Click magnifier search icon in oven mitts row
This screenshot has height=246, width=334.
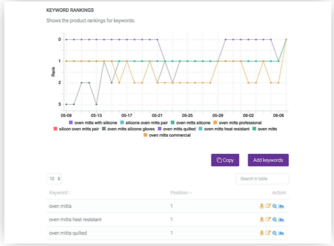click(275, 206)
